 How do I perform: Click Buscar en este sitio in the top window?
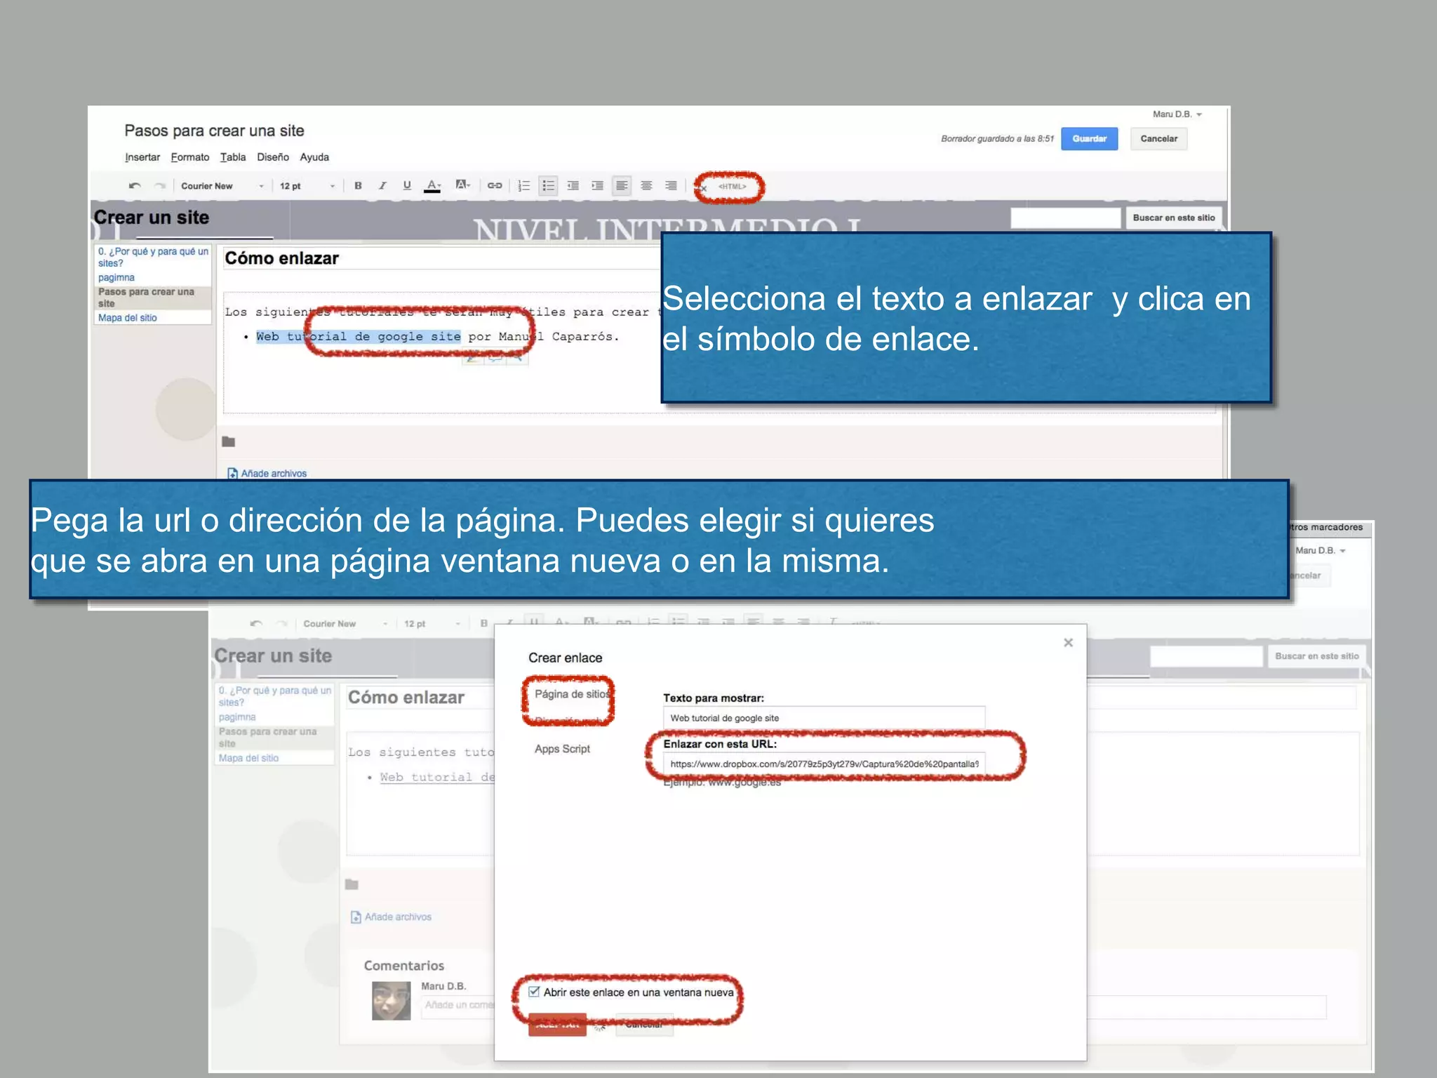tap(1173, 218)
